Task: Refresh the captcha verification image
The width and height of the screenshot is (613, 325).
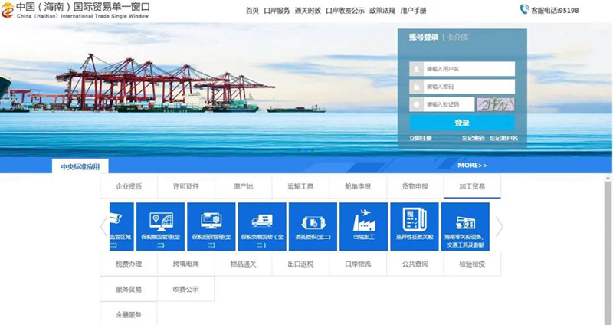Action: [496, 105]
